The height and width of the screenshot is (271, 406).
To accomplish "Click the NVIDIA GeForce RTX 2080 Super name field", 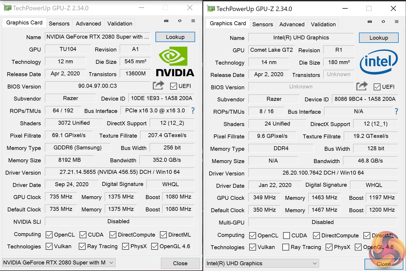I will [x=98, y=37].
